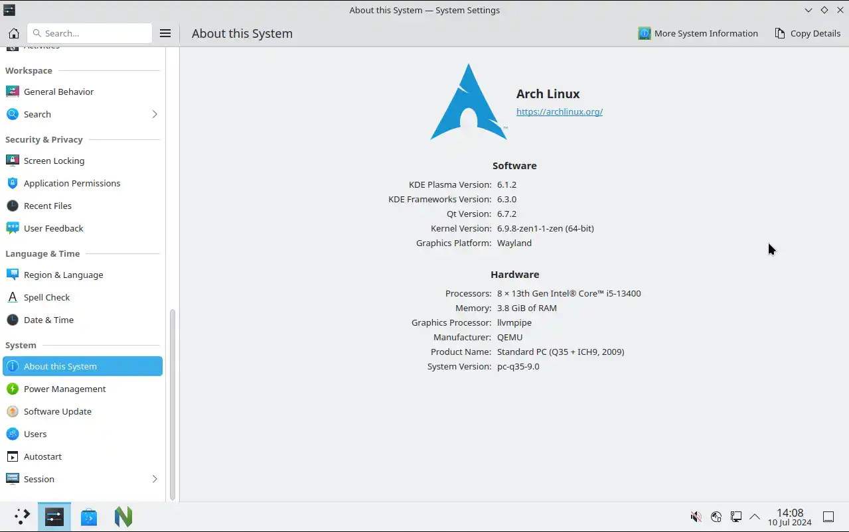Open Software Update in the sidebar

[57, 411]
